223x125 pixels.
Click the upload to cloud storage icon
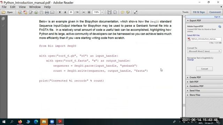coord(36,12)
